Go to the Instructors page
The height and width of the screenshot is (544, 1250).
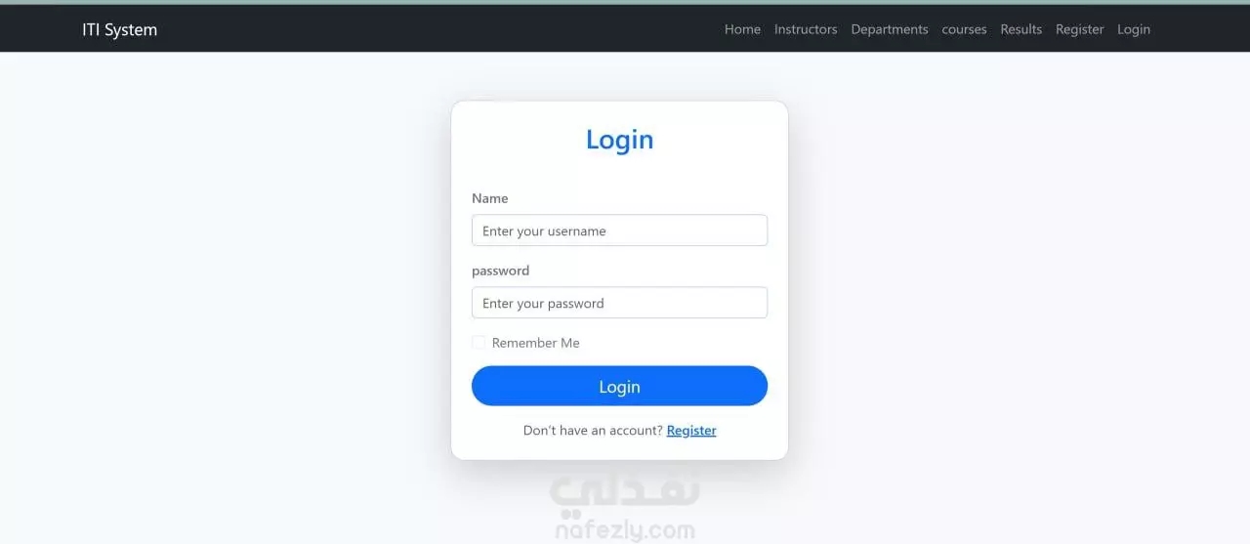coord(806,29)
